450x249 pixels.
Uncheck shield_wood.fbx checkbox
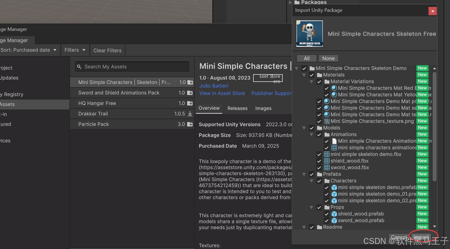pos(319,161)
